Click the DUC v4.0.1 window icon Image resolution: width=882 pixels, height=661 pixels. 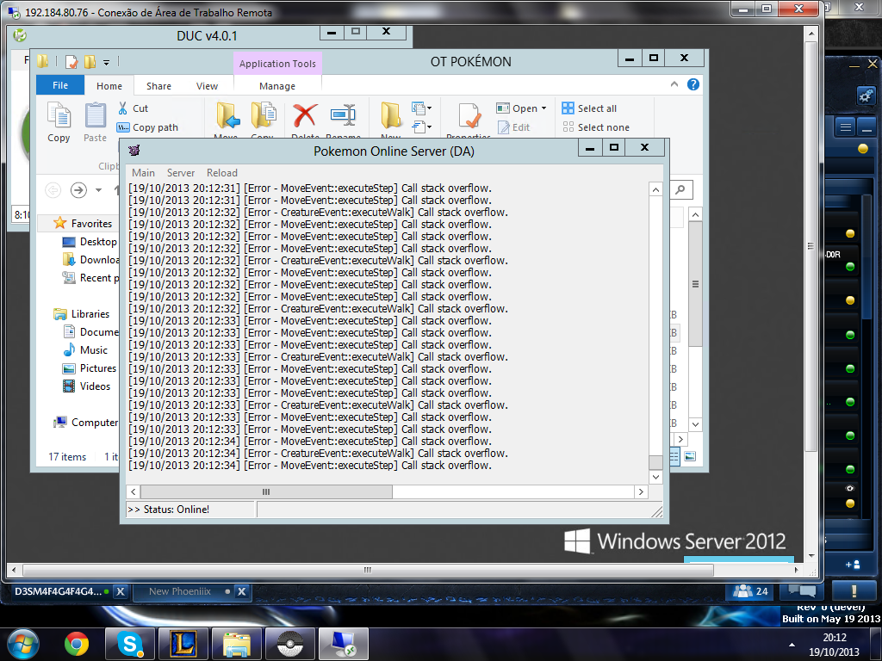click(x=20, y=35)
